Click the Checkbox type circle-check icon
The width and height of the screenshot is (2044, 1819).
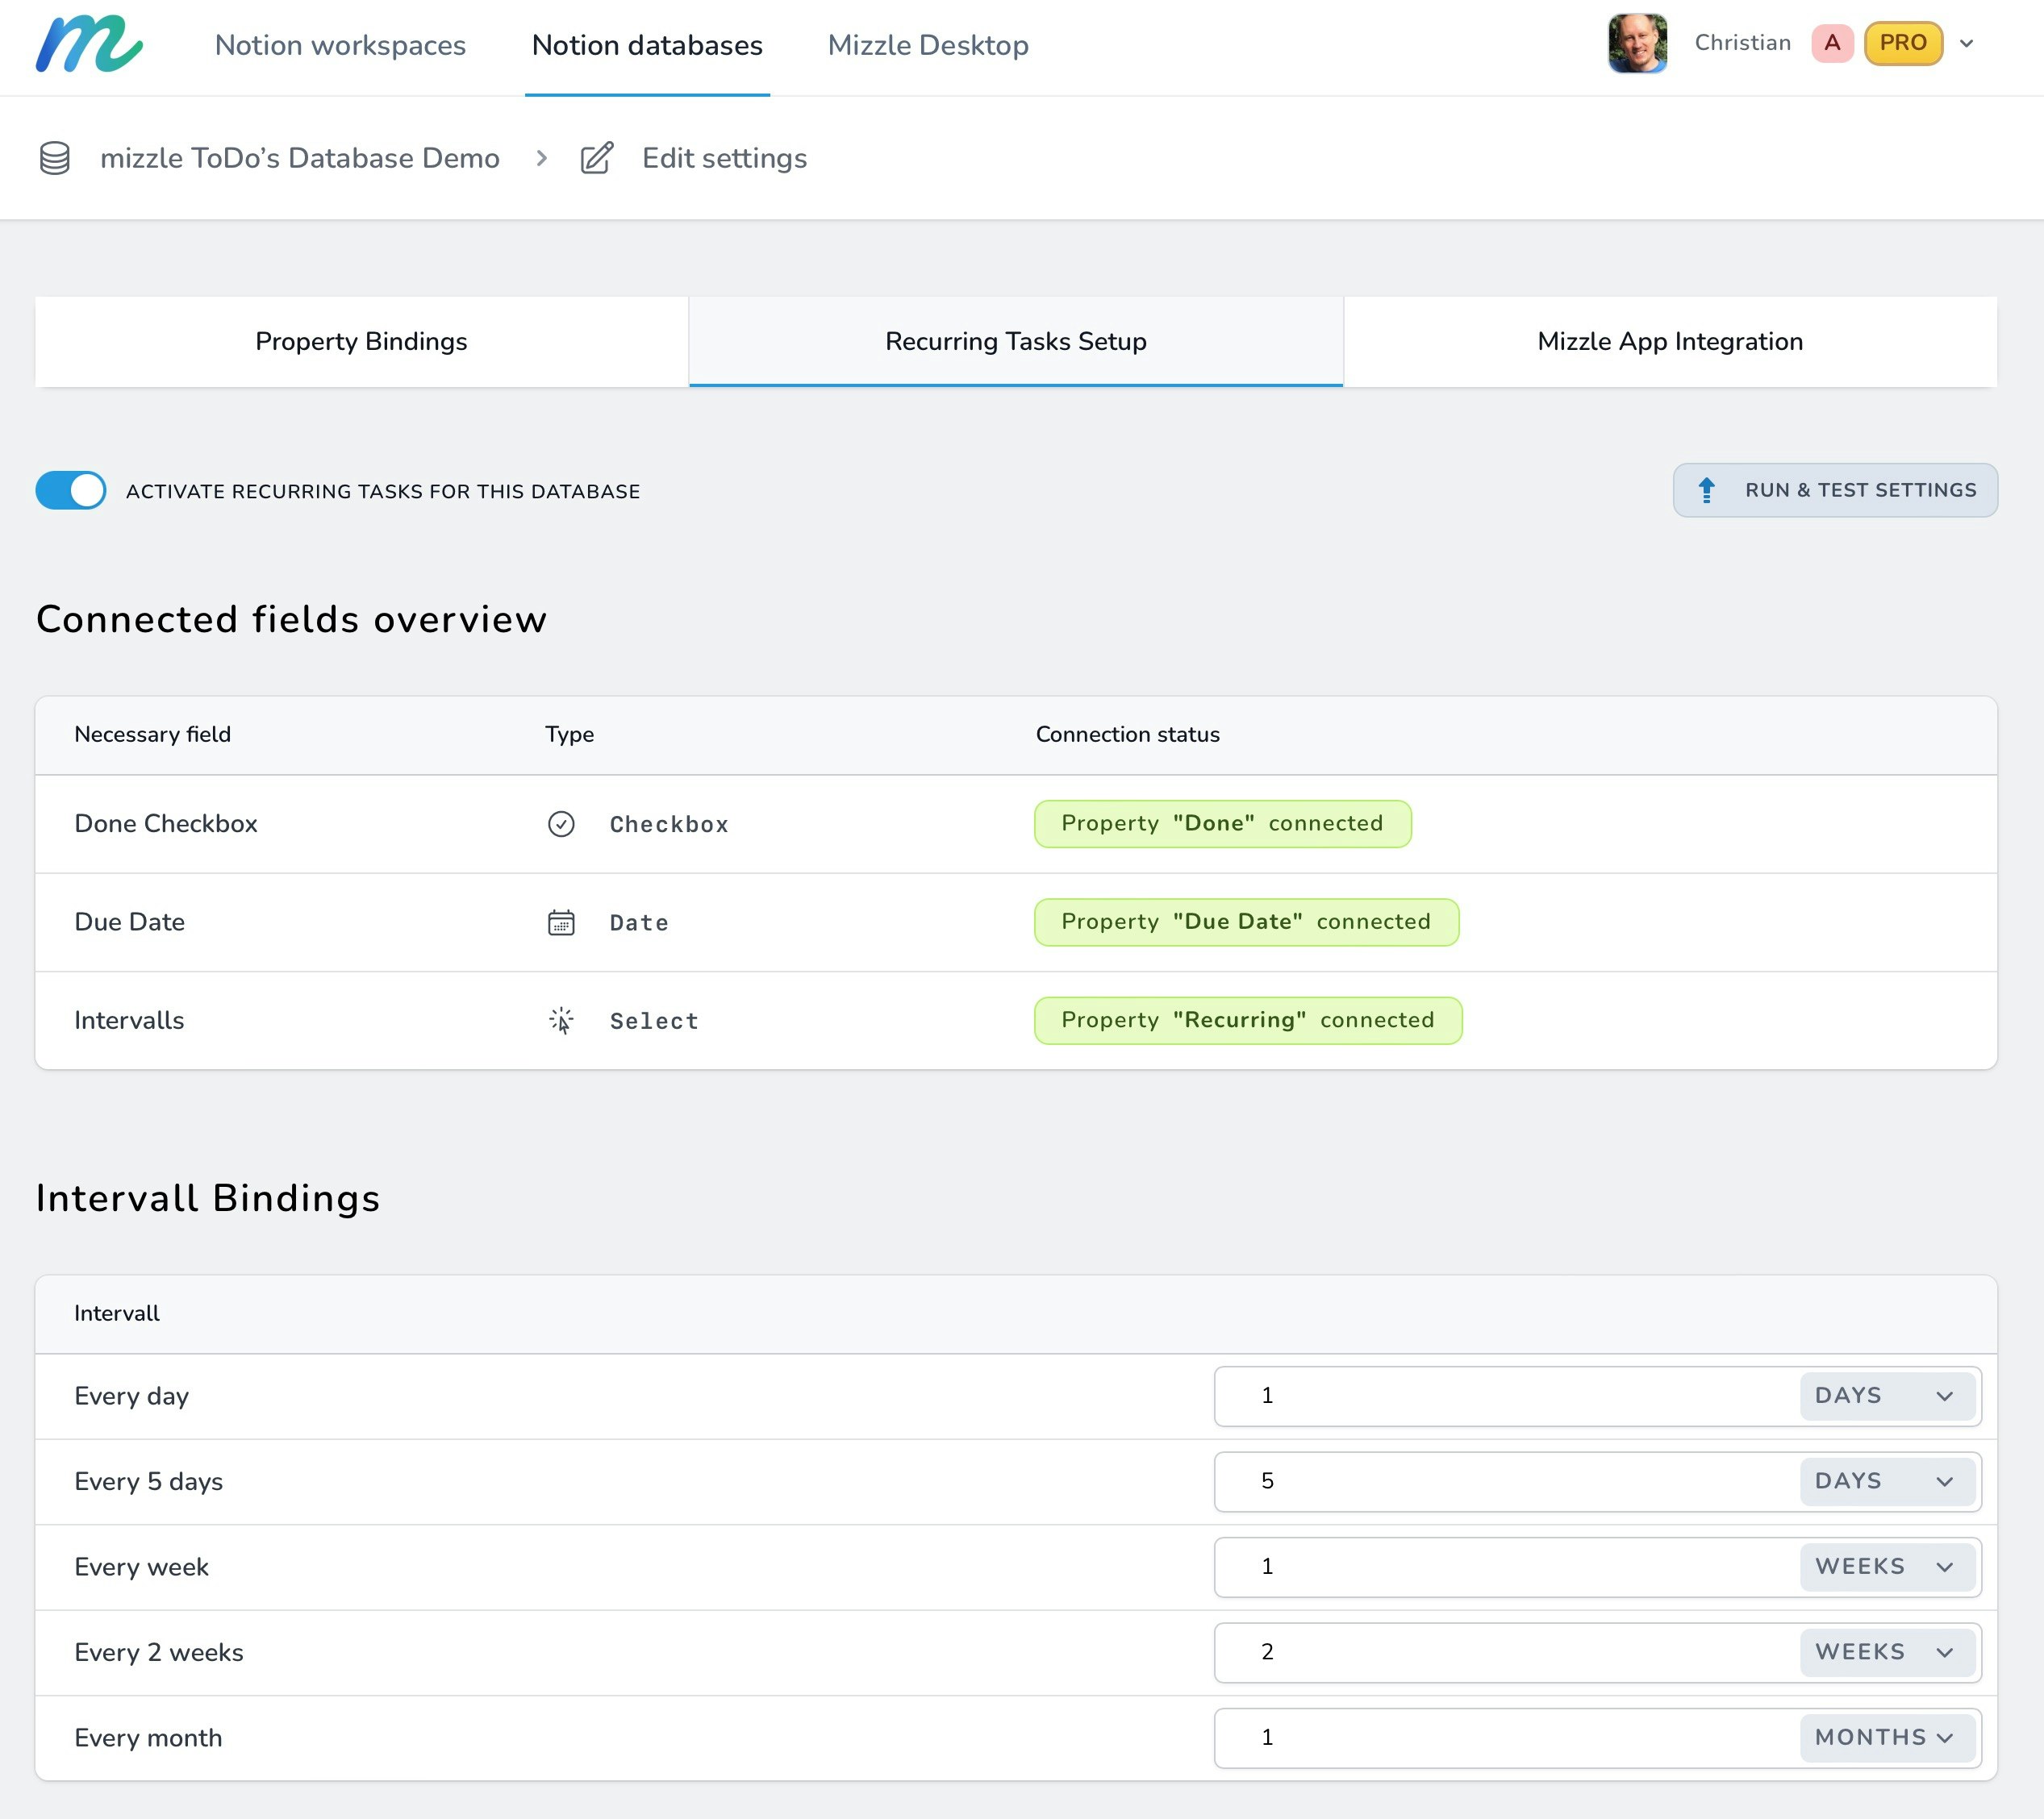point(561,823)
